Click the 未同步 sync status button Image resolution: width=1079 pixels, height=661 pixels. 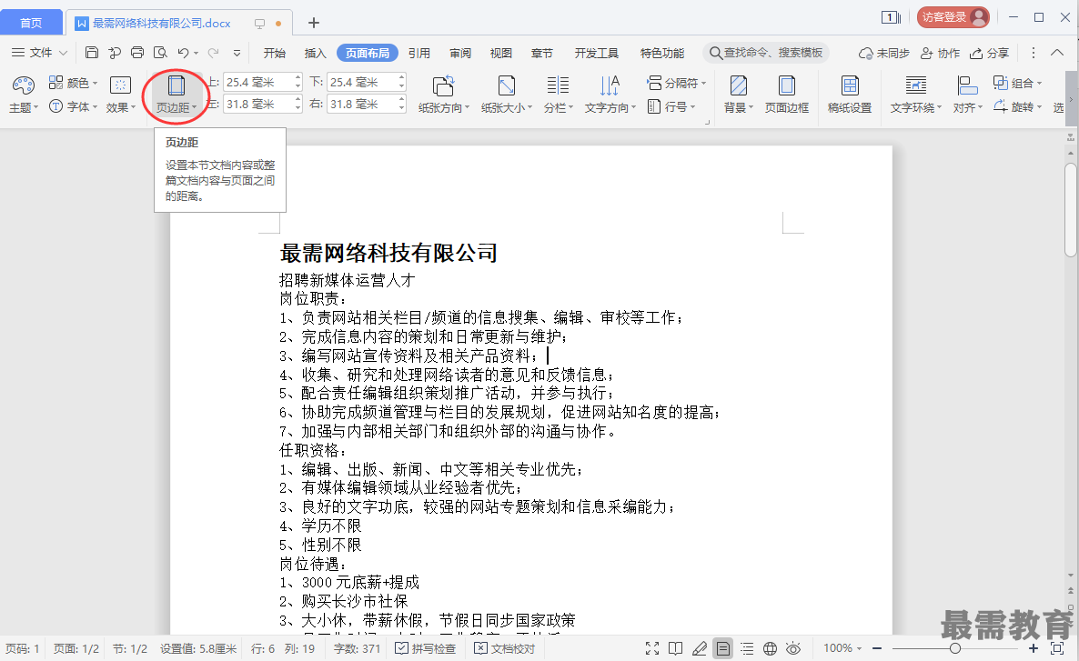pyautogui.click(x=883, y=53)
